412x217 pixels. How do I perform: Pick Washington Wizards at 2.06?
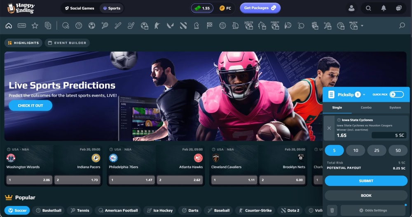click(x=29, y=180)
